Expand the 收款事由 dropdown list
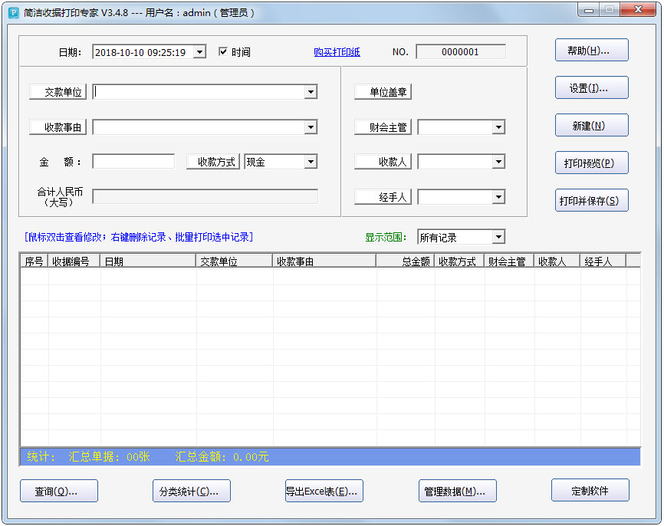The image size is (664, 526). pyautogui.click(x=311, y=127)
